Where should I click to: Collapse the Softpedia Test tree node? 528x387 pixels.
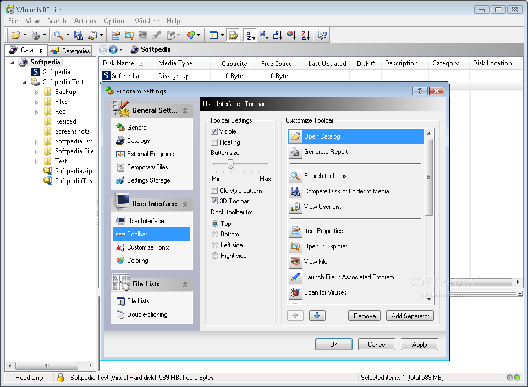pyautogui.click(x=25, y=82)
